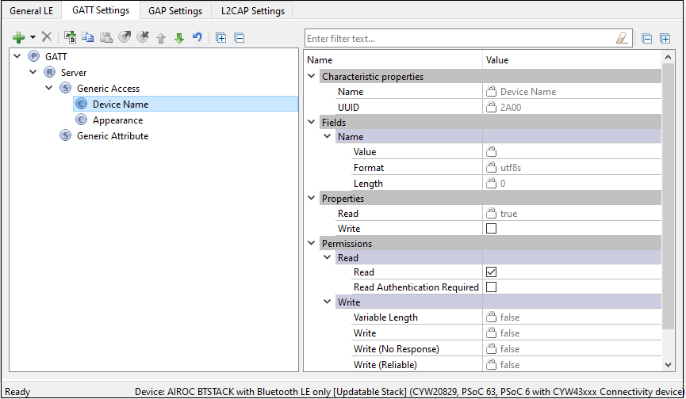
Task: Collapse the Permissions section
Action: pyautogui.click(x=312, y=243)
